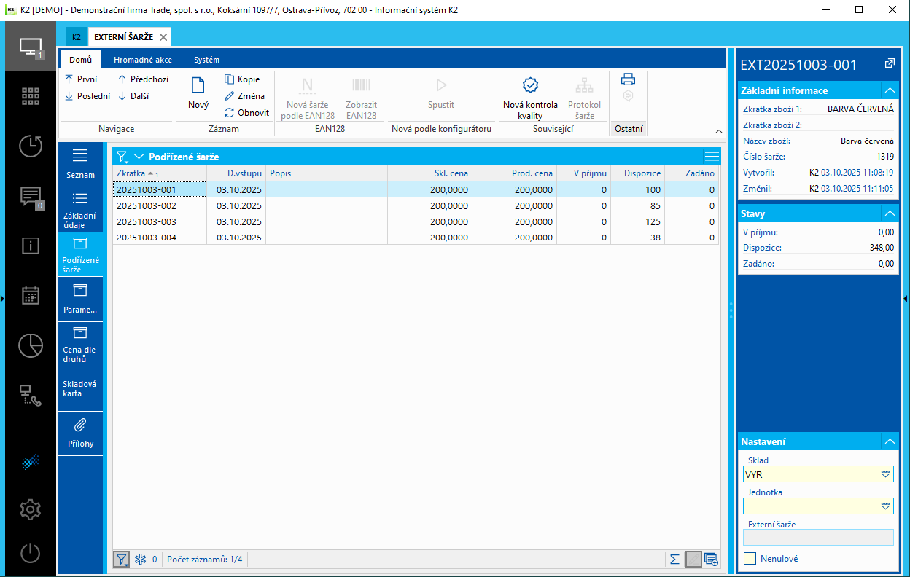Click the sum icon in status bar
The width and height of the screenshot is (910, 577).
674,559
